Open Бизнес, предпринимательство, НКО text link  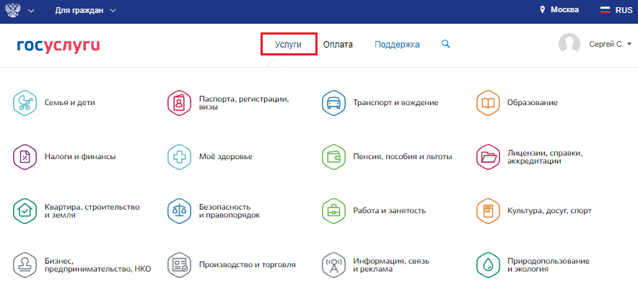click(x=97, y=265)
